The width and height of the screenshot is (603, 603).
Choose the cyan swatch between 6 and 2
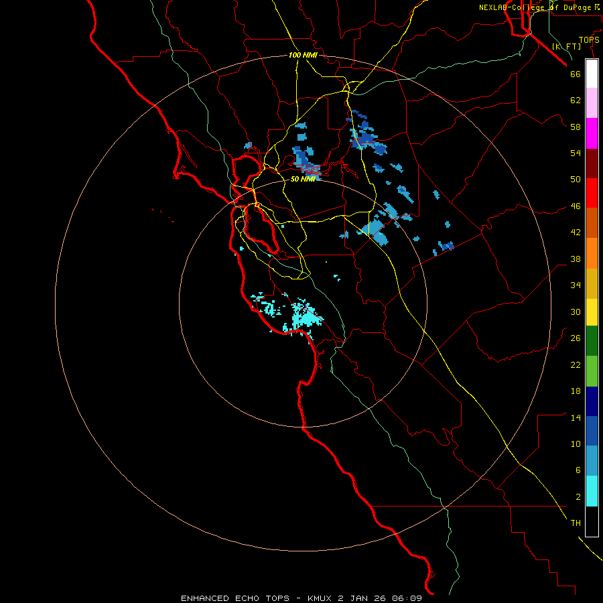(x=592, y=491)
